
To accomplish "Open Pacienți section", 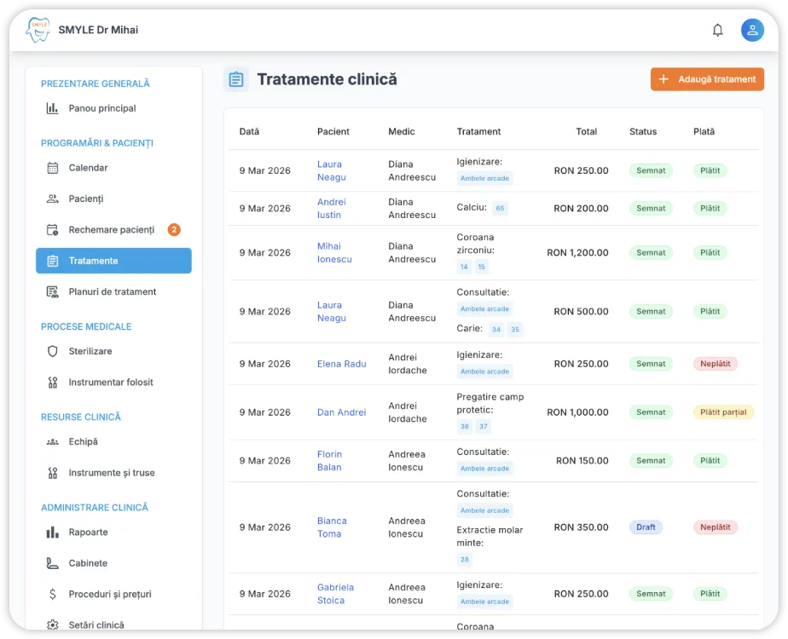I will click(113, 199).
